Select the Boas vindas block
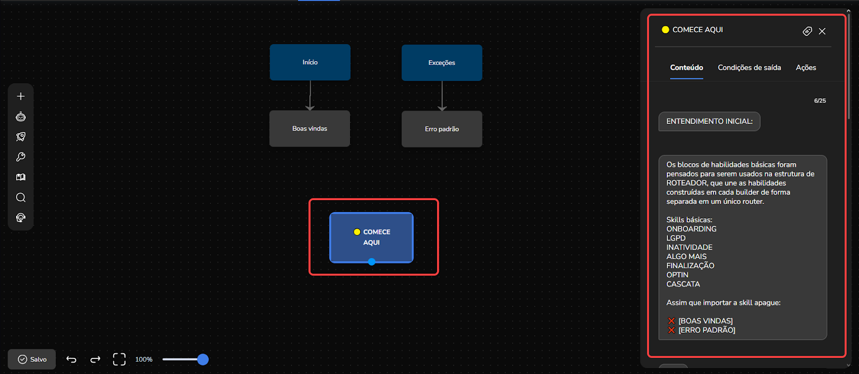 (310, 129)
